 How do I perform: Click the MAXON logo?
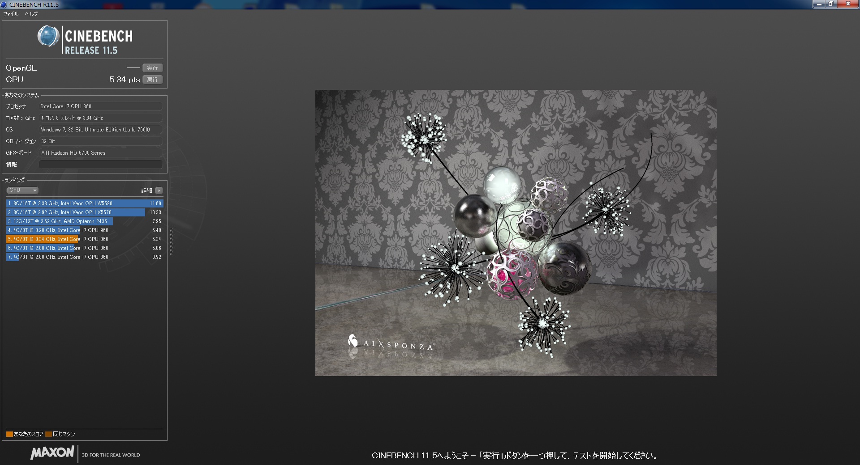[52, 453]
